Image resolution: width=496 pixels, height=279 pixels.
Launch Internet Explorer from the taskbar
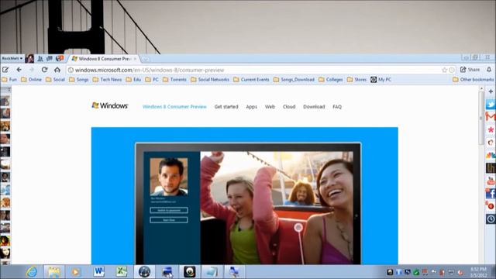pyautogui.click(x=32, y=272)
